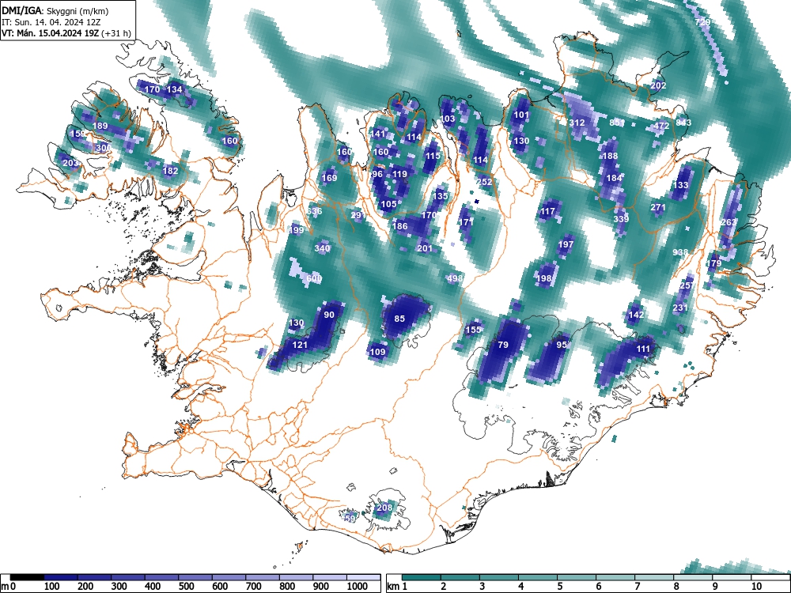The image size is (791, 593).
Task: Click the pale lavender swatch between 900 and 1000 m
Action: click(x=330, y=577)
